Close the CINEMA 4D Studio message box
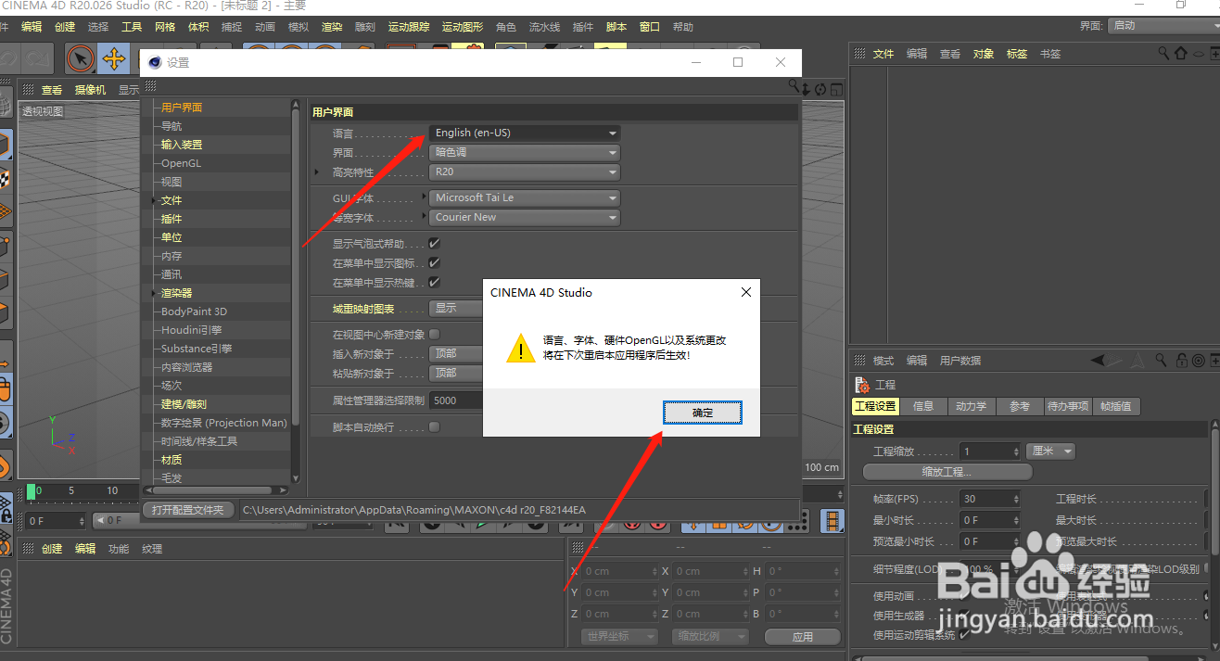This screenshot has height=661, width=1220. 746,292
